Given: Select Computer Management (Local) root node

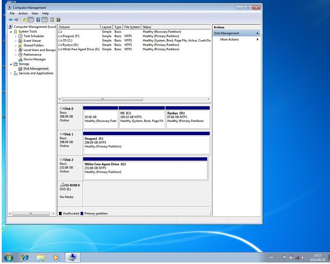Looking at the screenshot, I should [33, 27].
